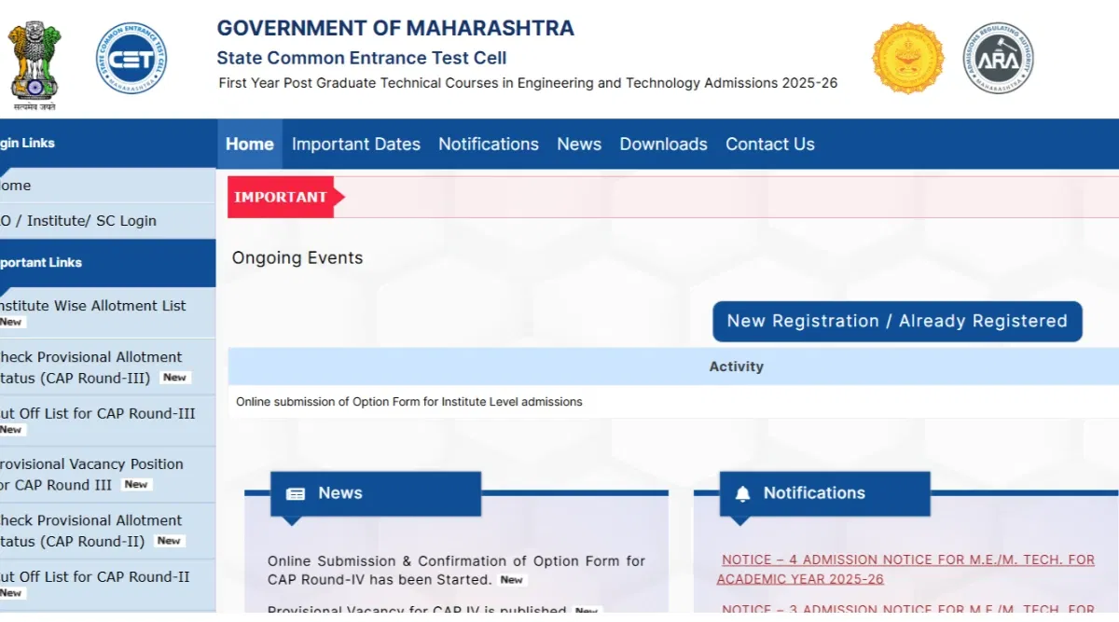Click the bell icon beside Notifications heading
This screenshot has height=622, width=1119.
point(742,494)
